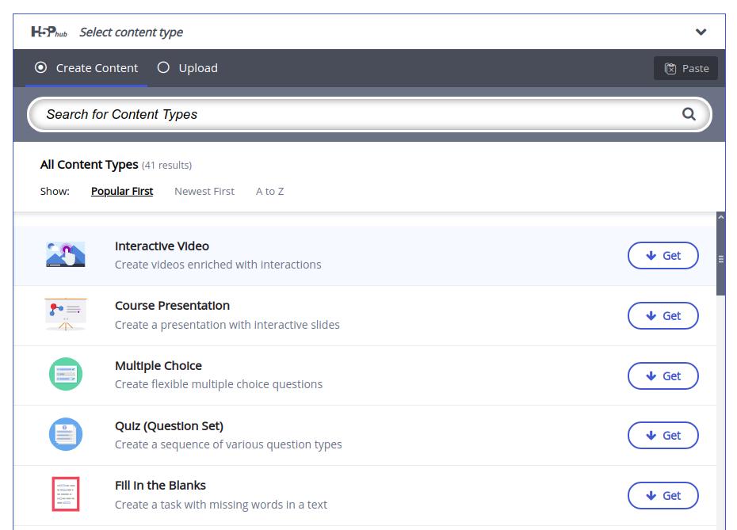
Task: Get the Course Presentation content type
Action: point(663,315)
